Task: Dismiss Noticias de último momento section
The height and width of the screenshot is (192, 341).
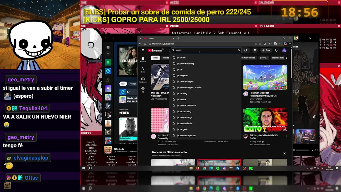Action: 284,153
